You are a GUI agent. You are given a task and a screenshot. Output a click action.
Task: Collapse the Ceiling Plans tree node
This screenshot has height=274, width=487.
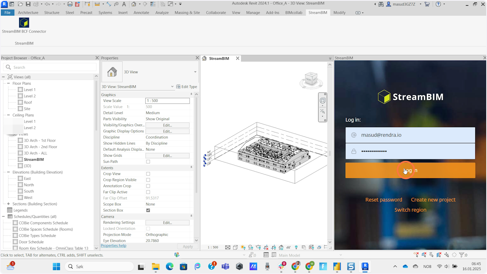9,115
